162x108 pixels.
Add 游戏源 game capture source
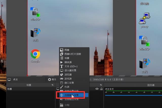[x=74, y=79]
